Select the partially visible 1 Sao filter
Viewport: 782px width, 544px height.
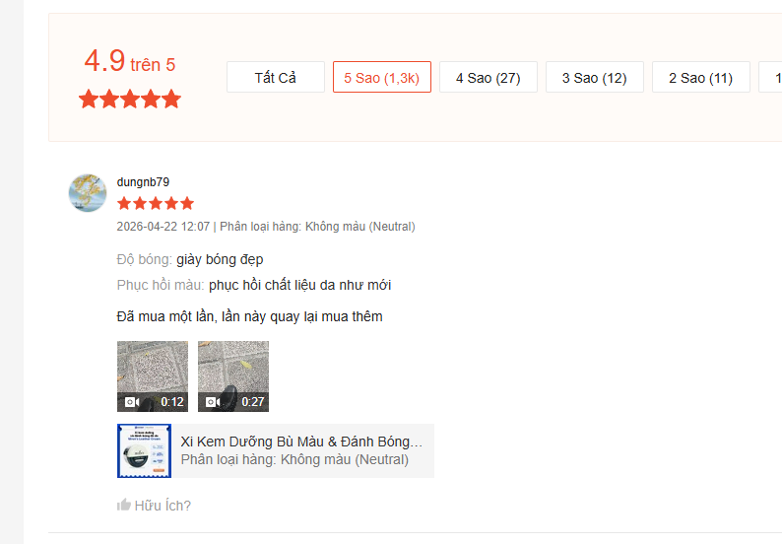[772, 78]
